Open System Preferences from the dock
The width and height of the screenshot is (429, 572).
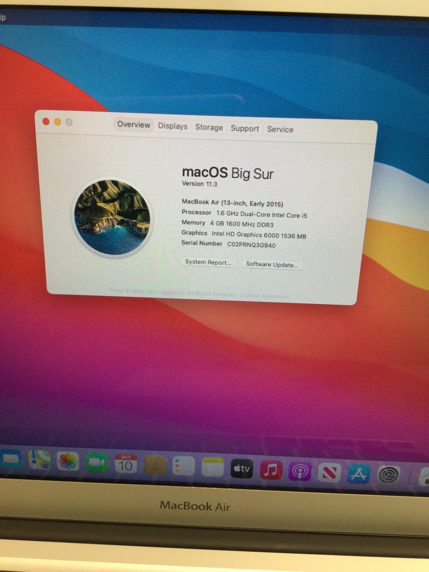[x=389, y=475]
